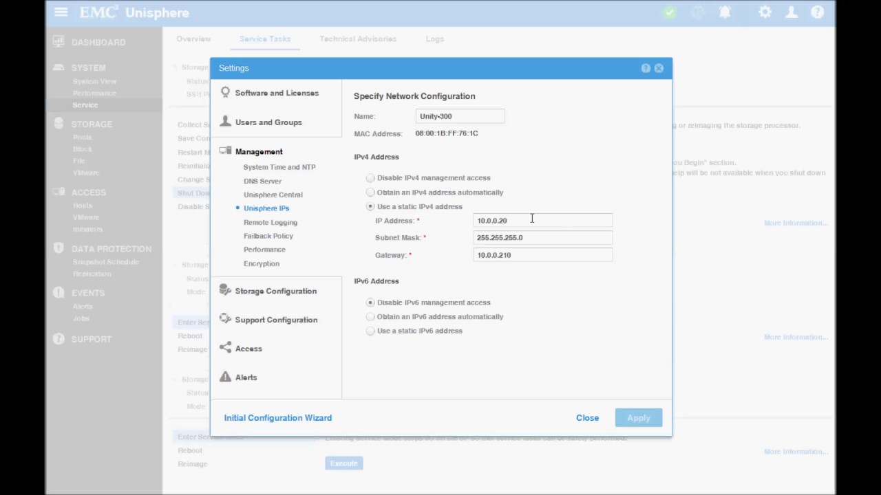Open Users and Groups section
881x495 pixels.
pyautogui.click(x=268, y=122)
